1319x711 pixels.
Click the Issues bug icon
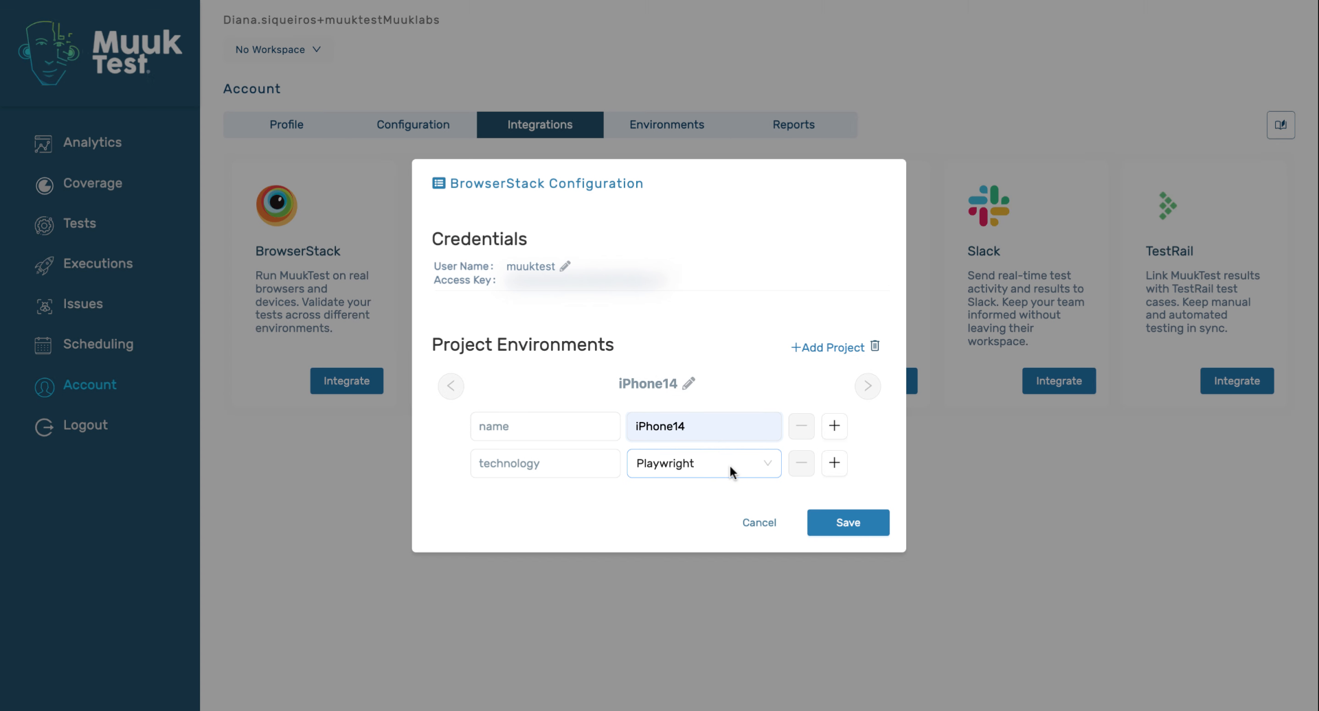[x=44, y=306]
